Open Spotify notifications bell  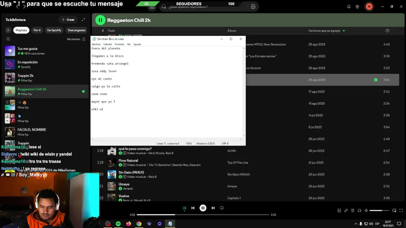[349, 6]
